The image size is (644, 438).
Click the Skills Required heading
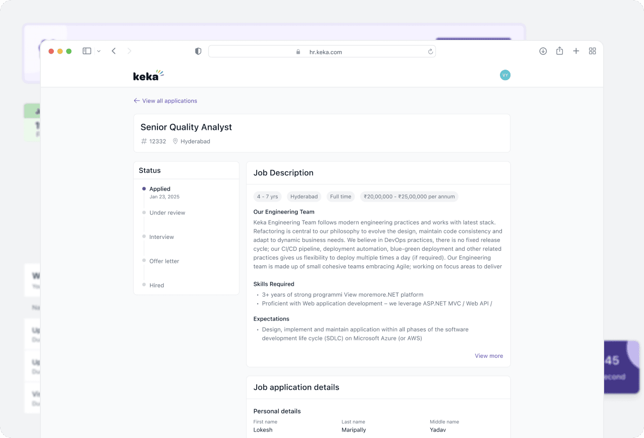(x=274, y=284)
